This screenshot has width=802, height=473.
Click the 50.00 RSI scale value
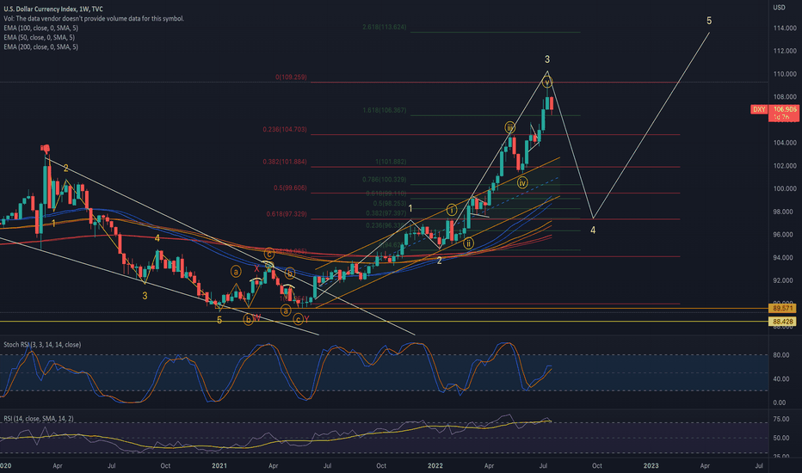point(780,439)
